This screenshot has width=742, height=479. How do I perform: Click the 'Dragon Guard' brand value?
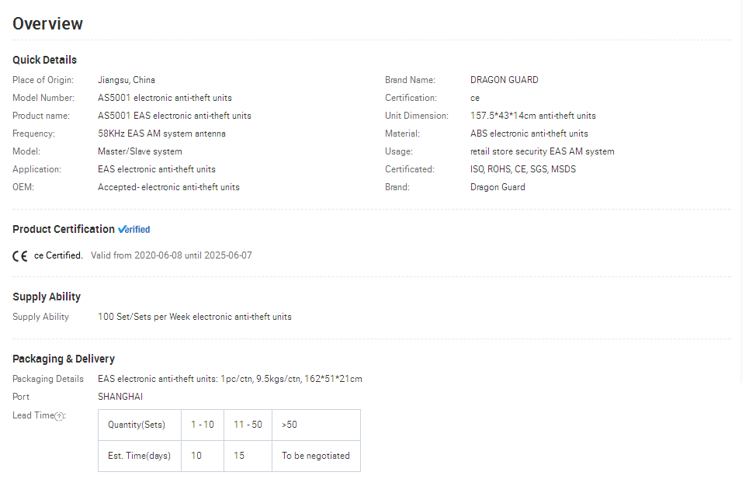click(498, 187)
